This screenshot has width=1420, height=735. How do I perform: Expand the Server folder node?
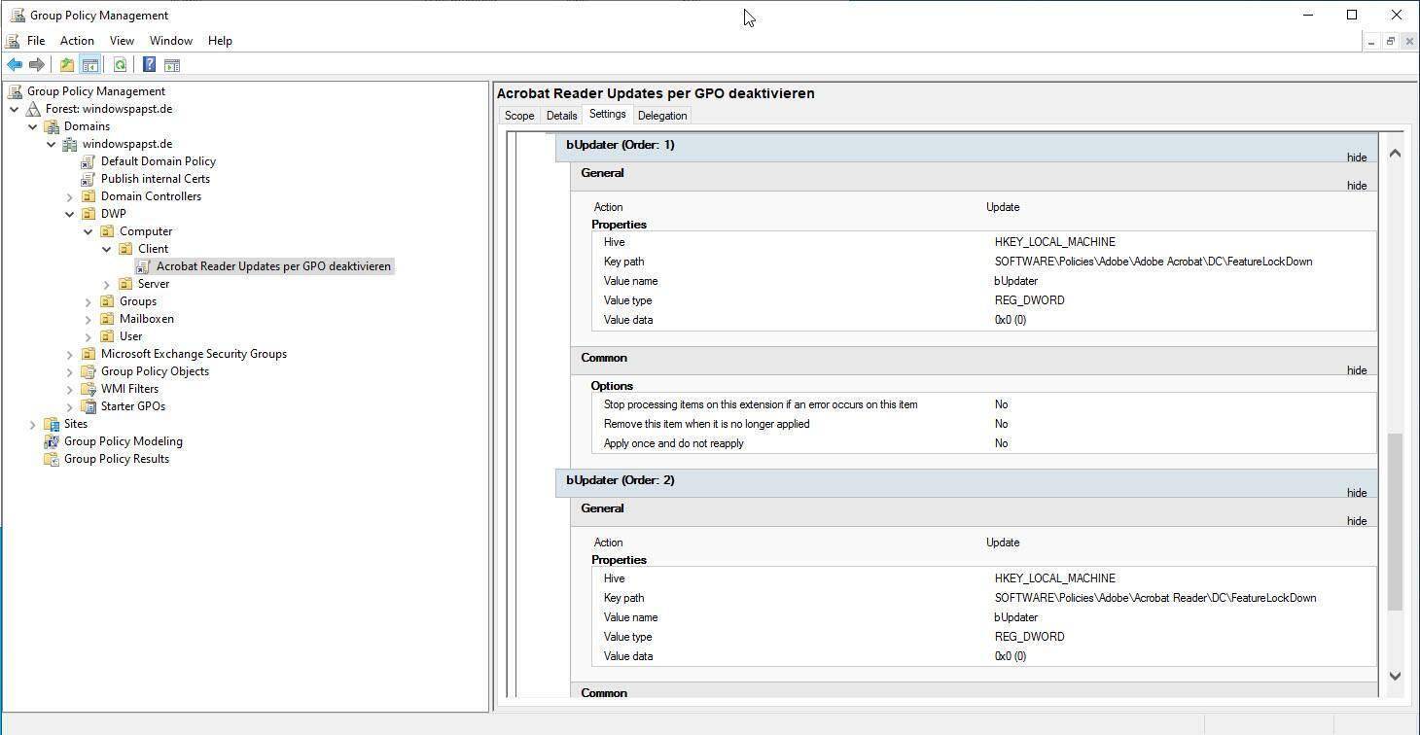(107, 284)
